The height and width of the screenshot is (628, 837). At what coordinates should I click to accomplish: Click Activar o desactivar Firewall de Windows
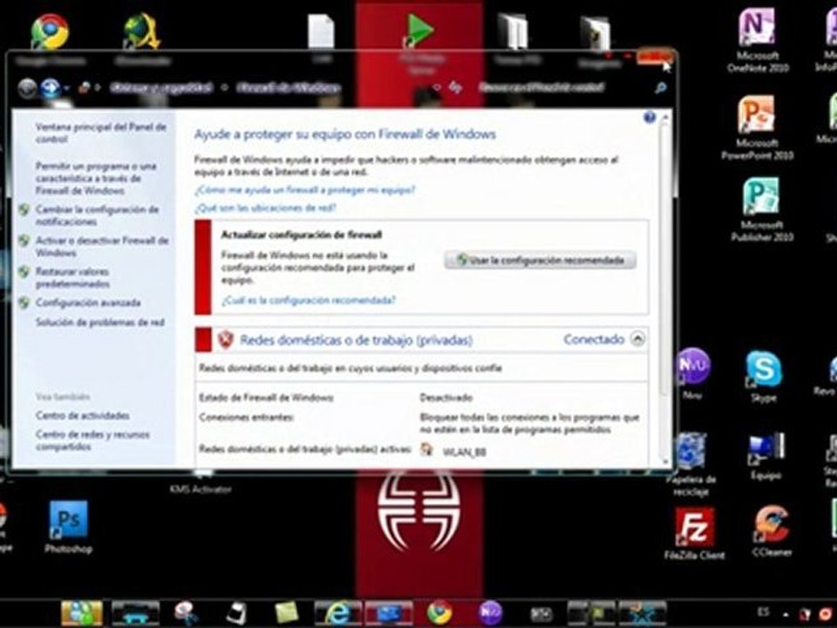point(102,246)
